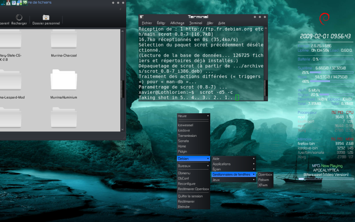Expand the Heure submenu

[x=193, y=116]
